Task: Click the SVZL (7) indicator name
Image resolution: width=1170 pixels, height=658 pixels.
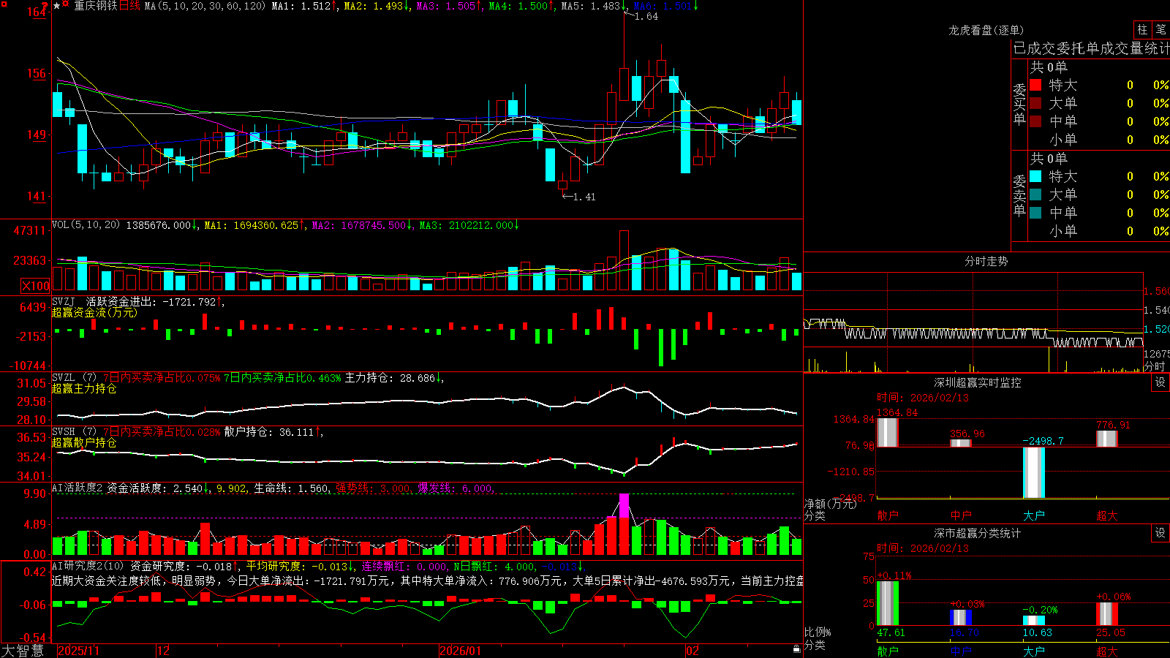Action: (x=74, y=378)
